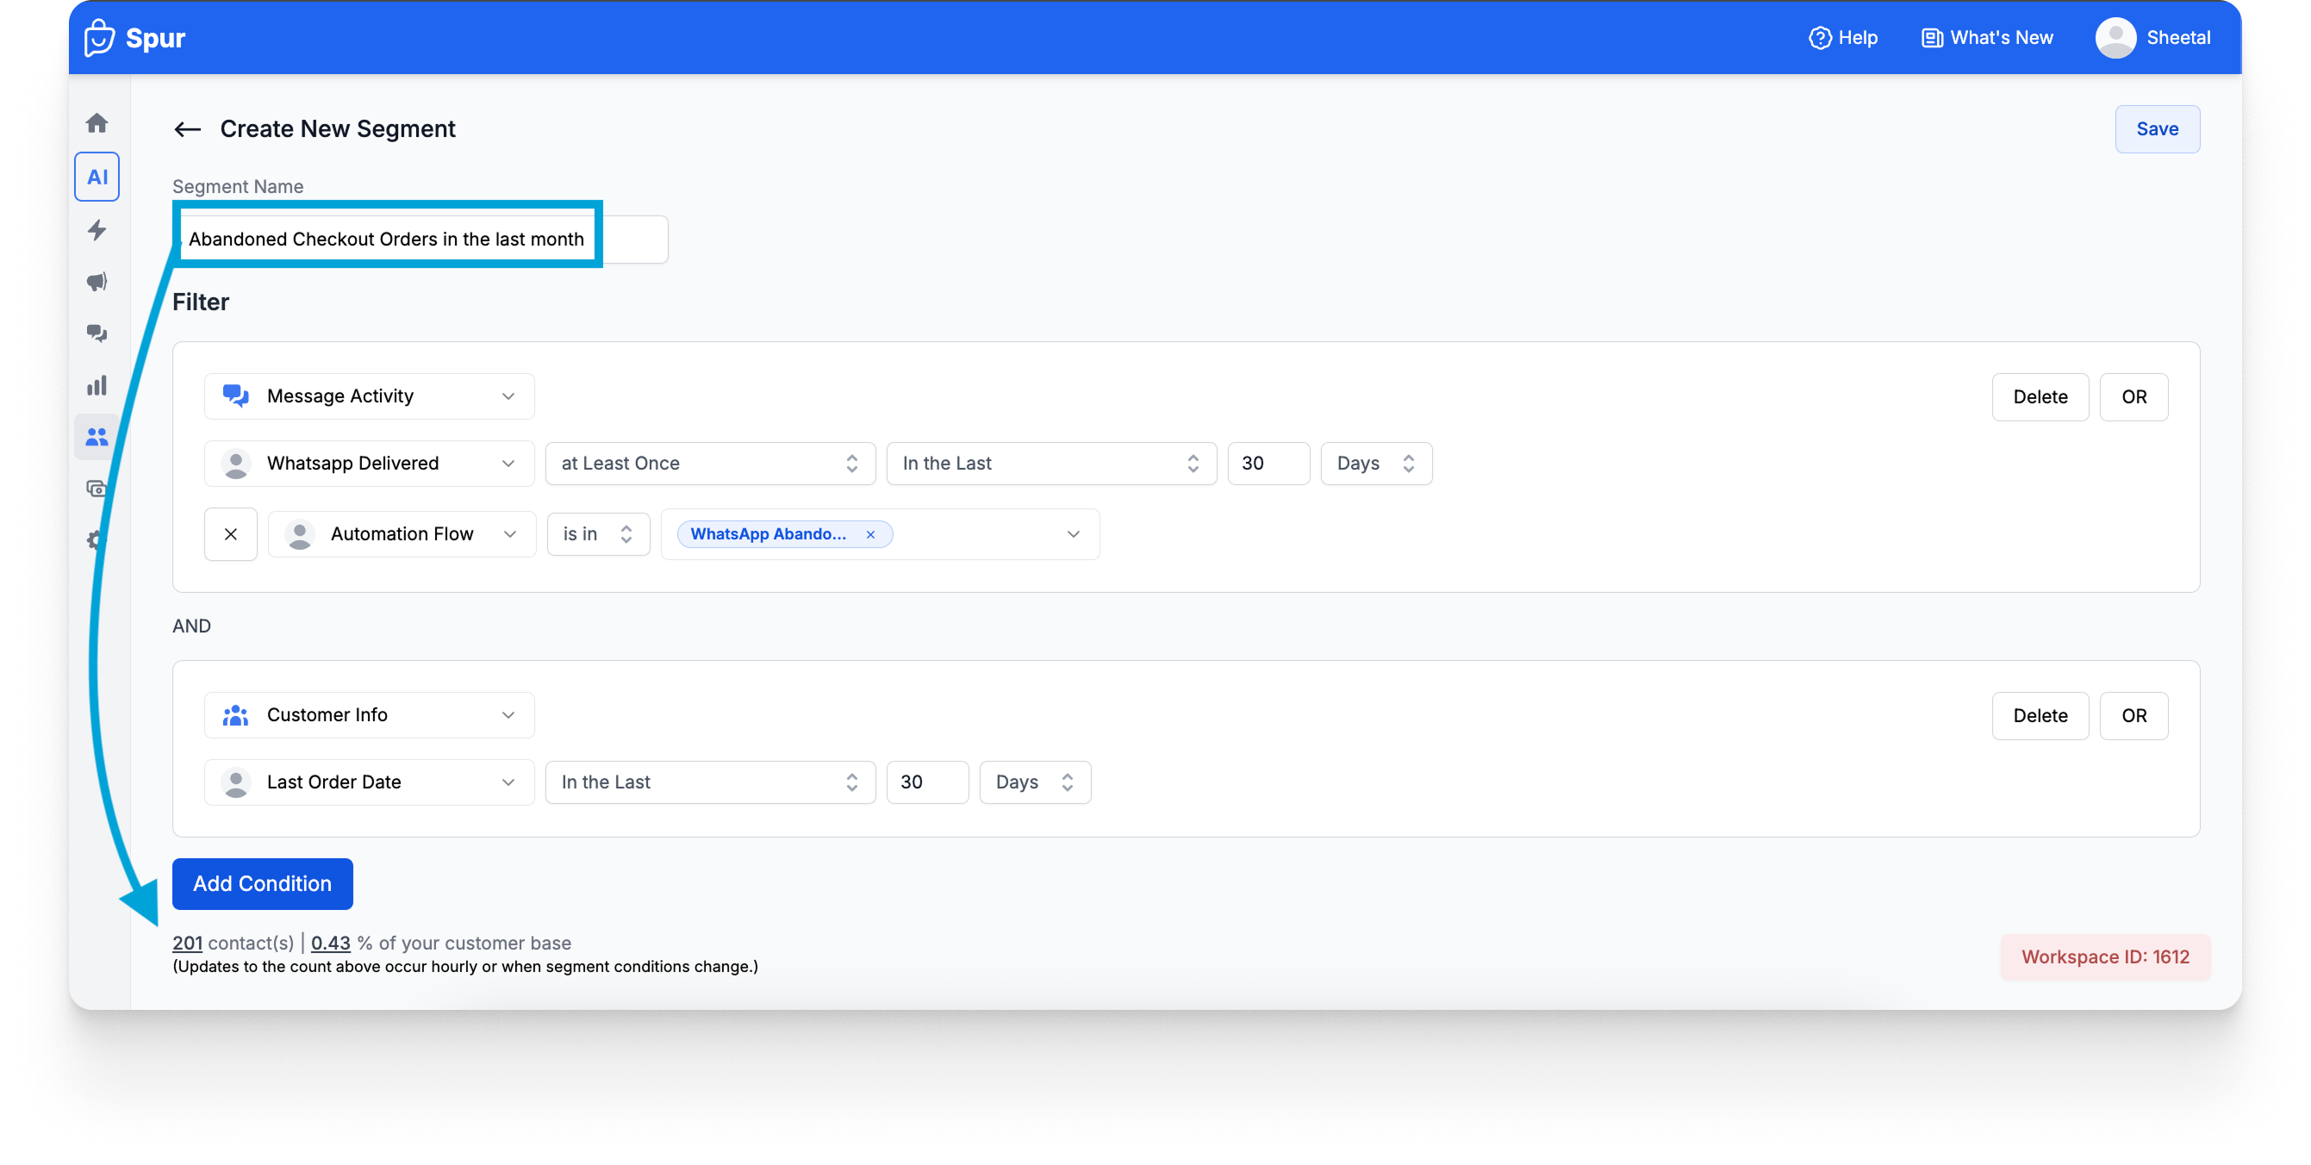Image resolution: width=2311 pixels, height=1165 pixels.
Task: Go back using the left arrow
Action: point(188,130)
